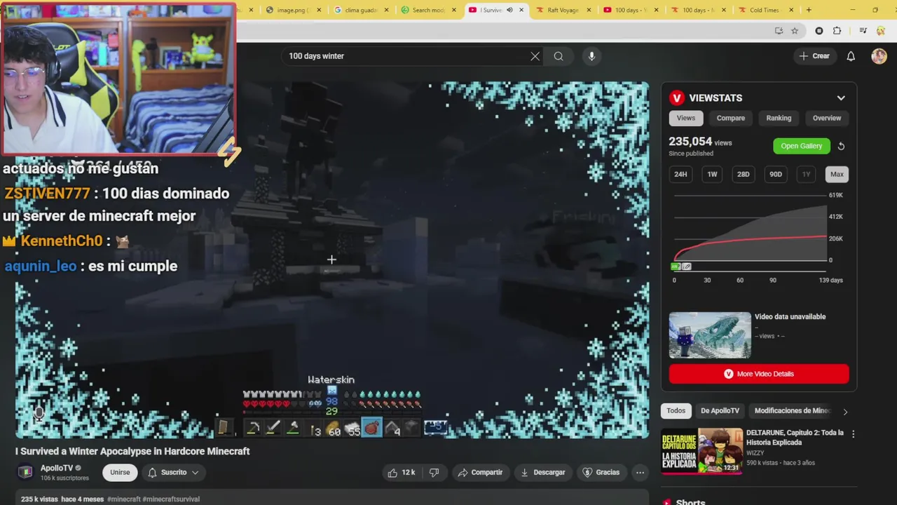Switch to image.png browser tab
Image resolution: width=897 pixels, height=505 pixels.
[x=294, y=10]
